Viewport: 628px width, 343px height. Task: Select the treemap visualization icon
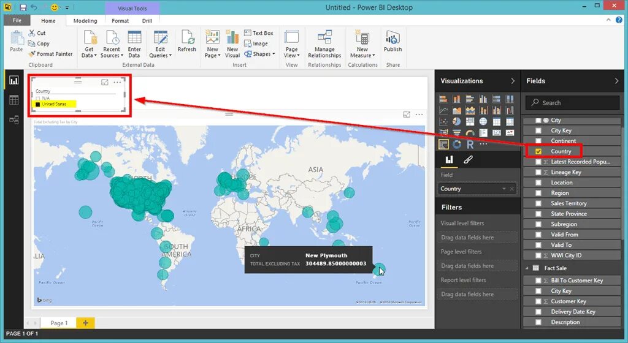470,121
